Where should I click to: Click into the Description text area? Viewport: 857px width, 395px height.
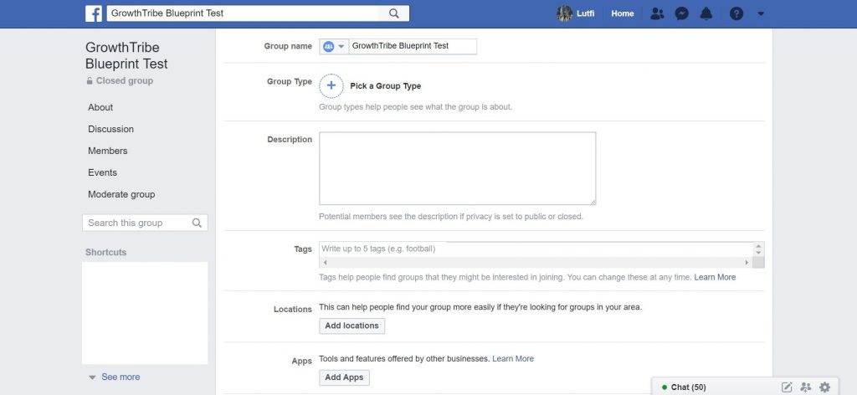tap(458, 168)
